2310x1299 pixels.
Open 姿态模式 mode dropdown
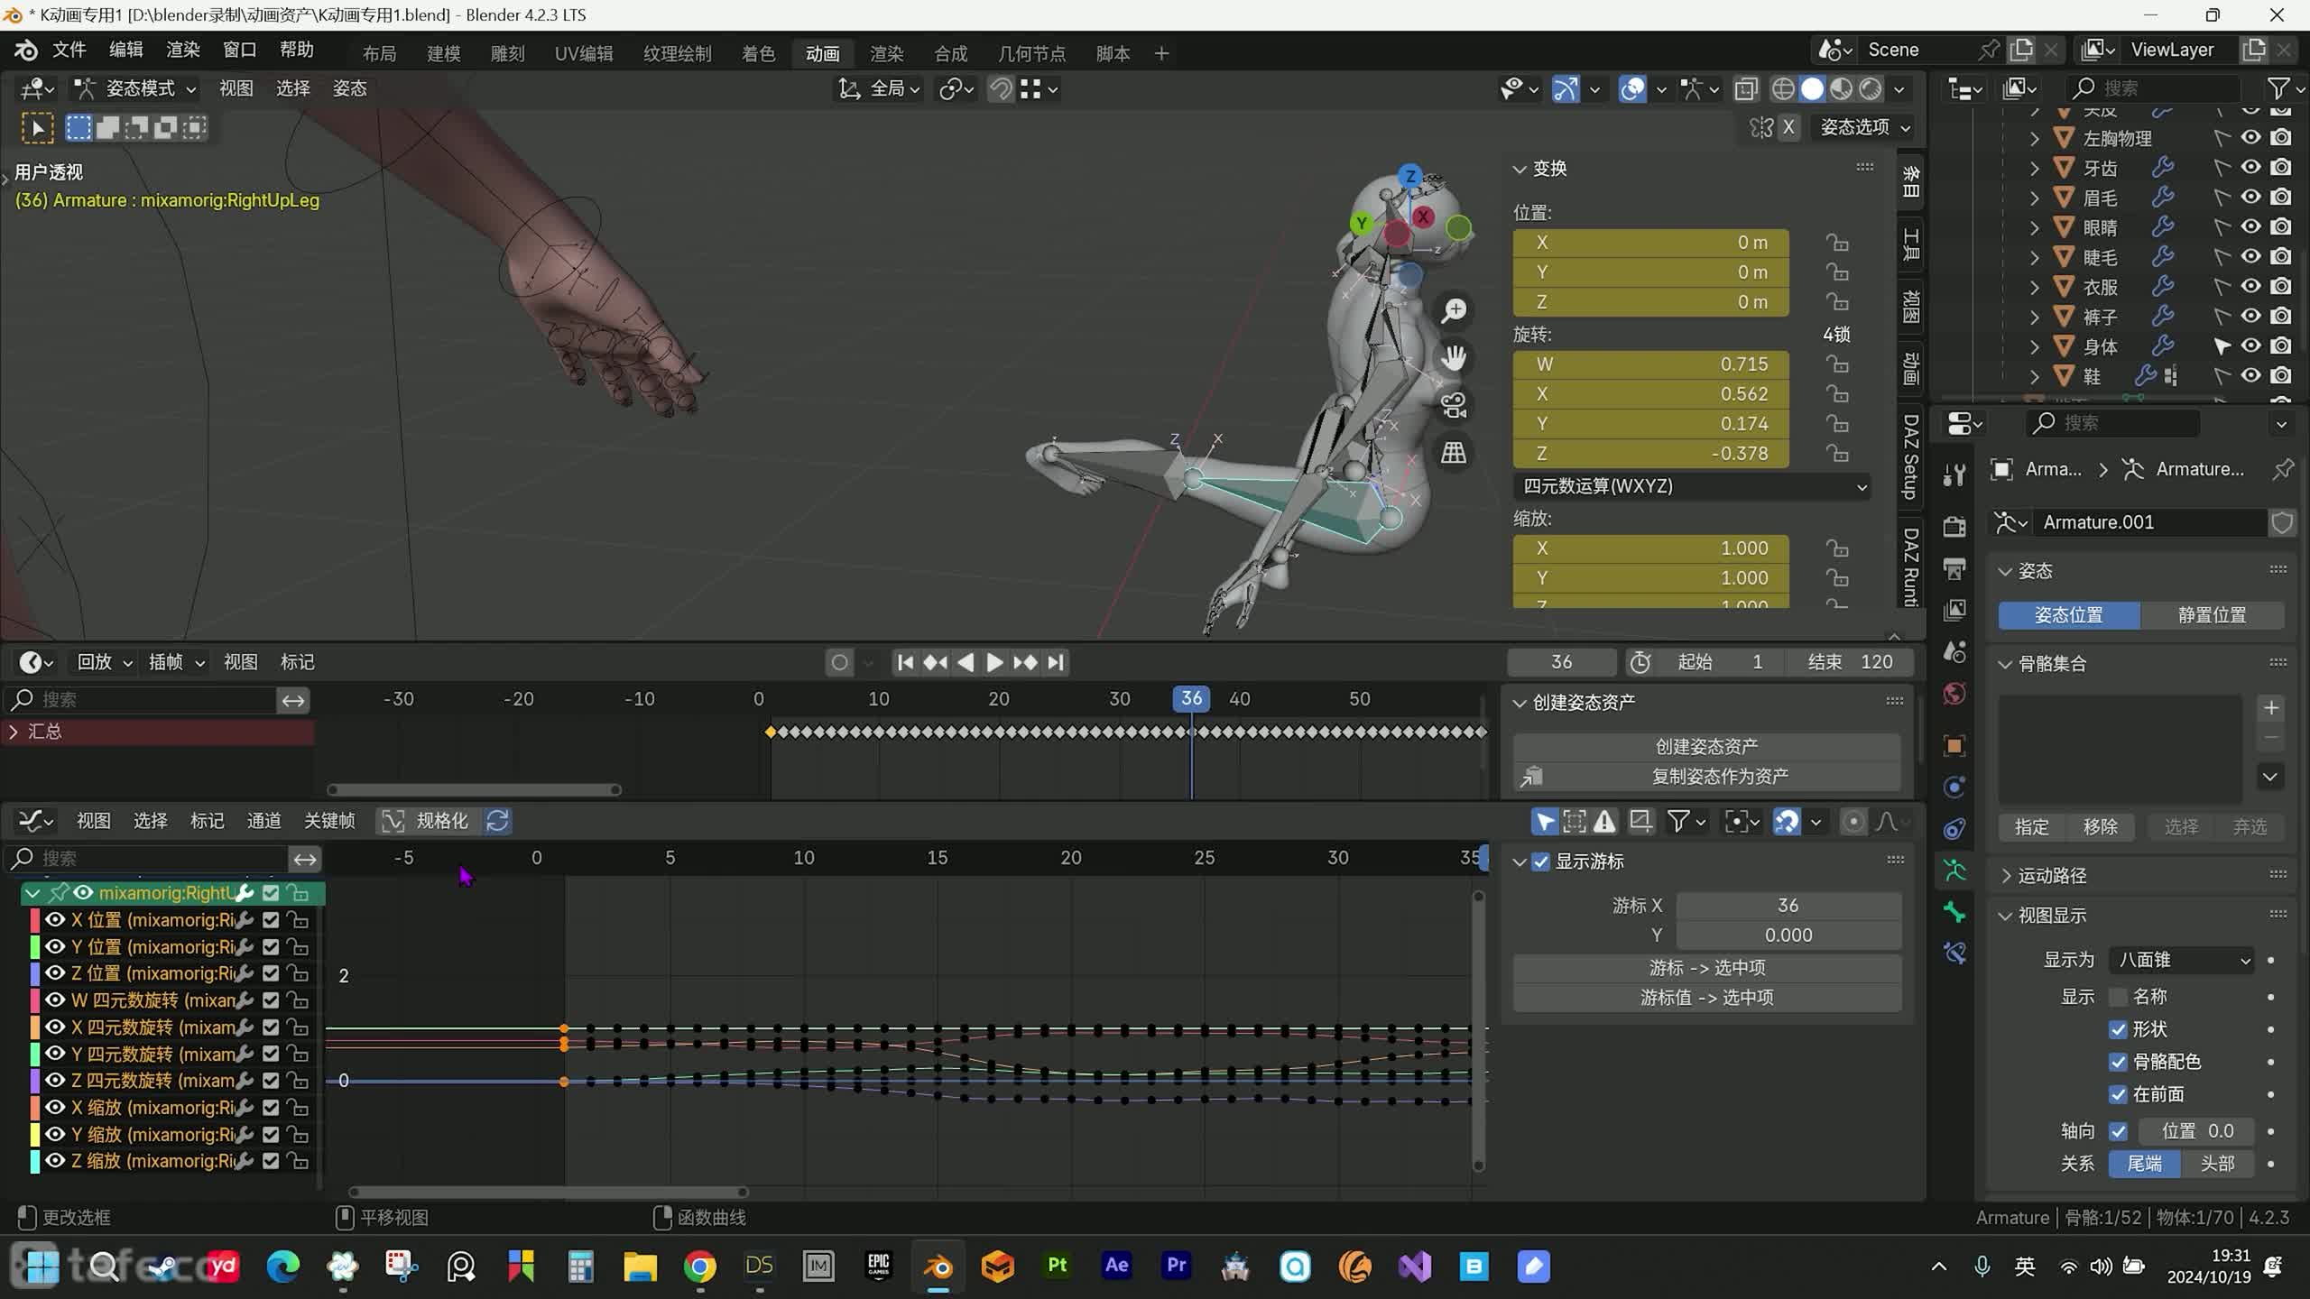(x=136, y=88)
